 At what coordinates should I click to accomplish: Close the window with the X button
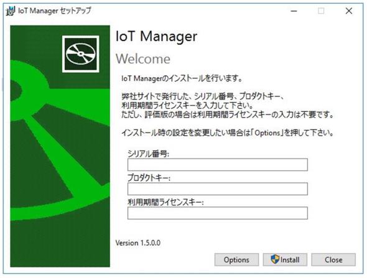(349, 11)
